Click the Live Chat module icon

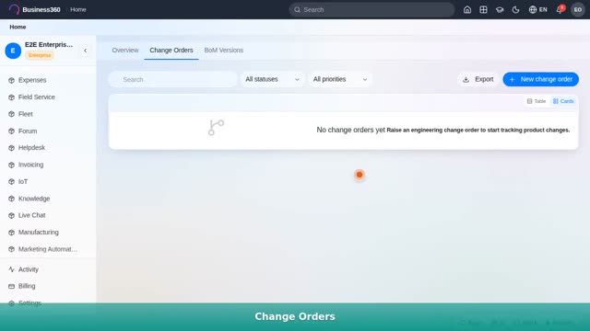tap(12, 215)
